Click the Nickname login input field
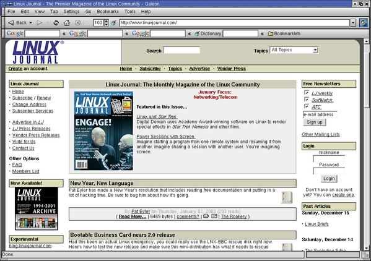The width and height of the screenshot is (371, 261). pos(329,159)
